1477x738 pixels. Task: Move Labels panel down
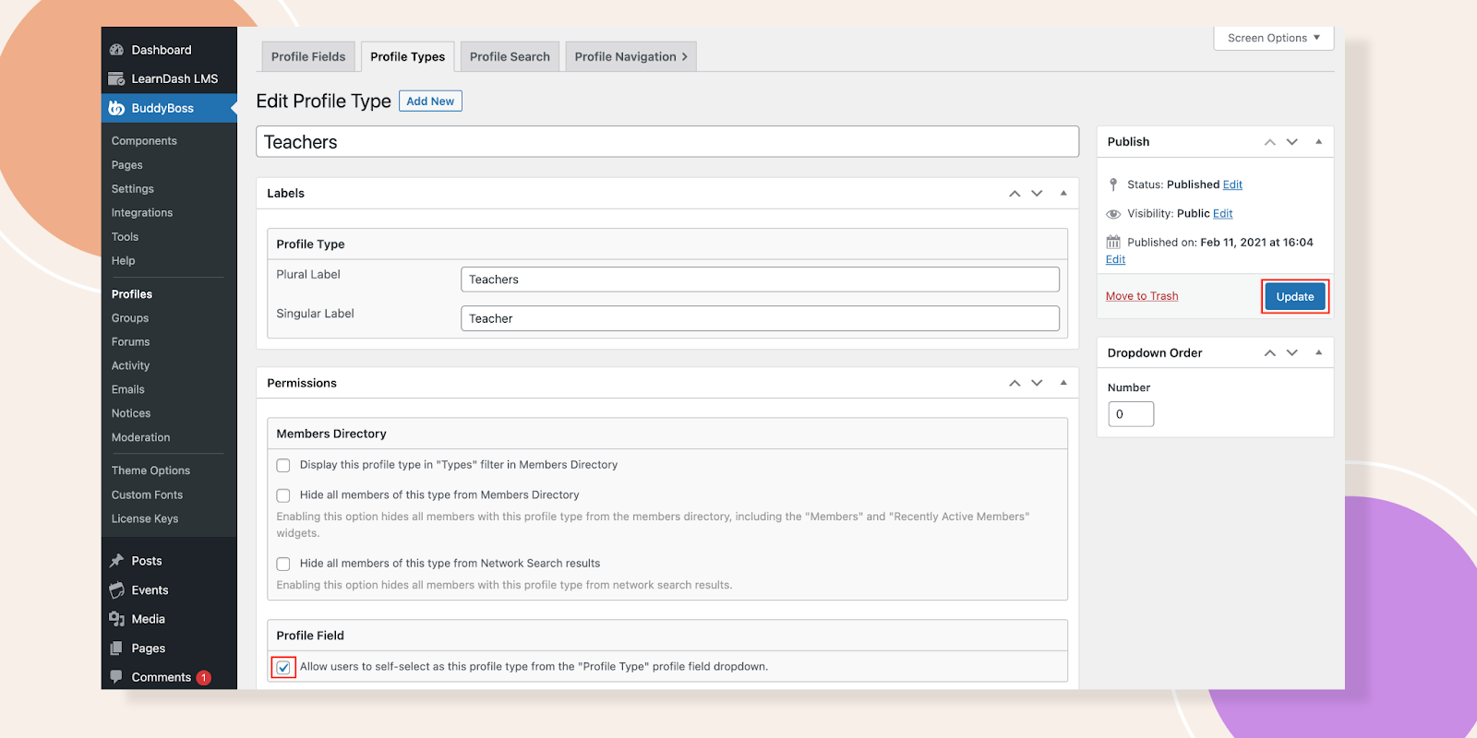pos(1037,193)
